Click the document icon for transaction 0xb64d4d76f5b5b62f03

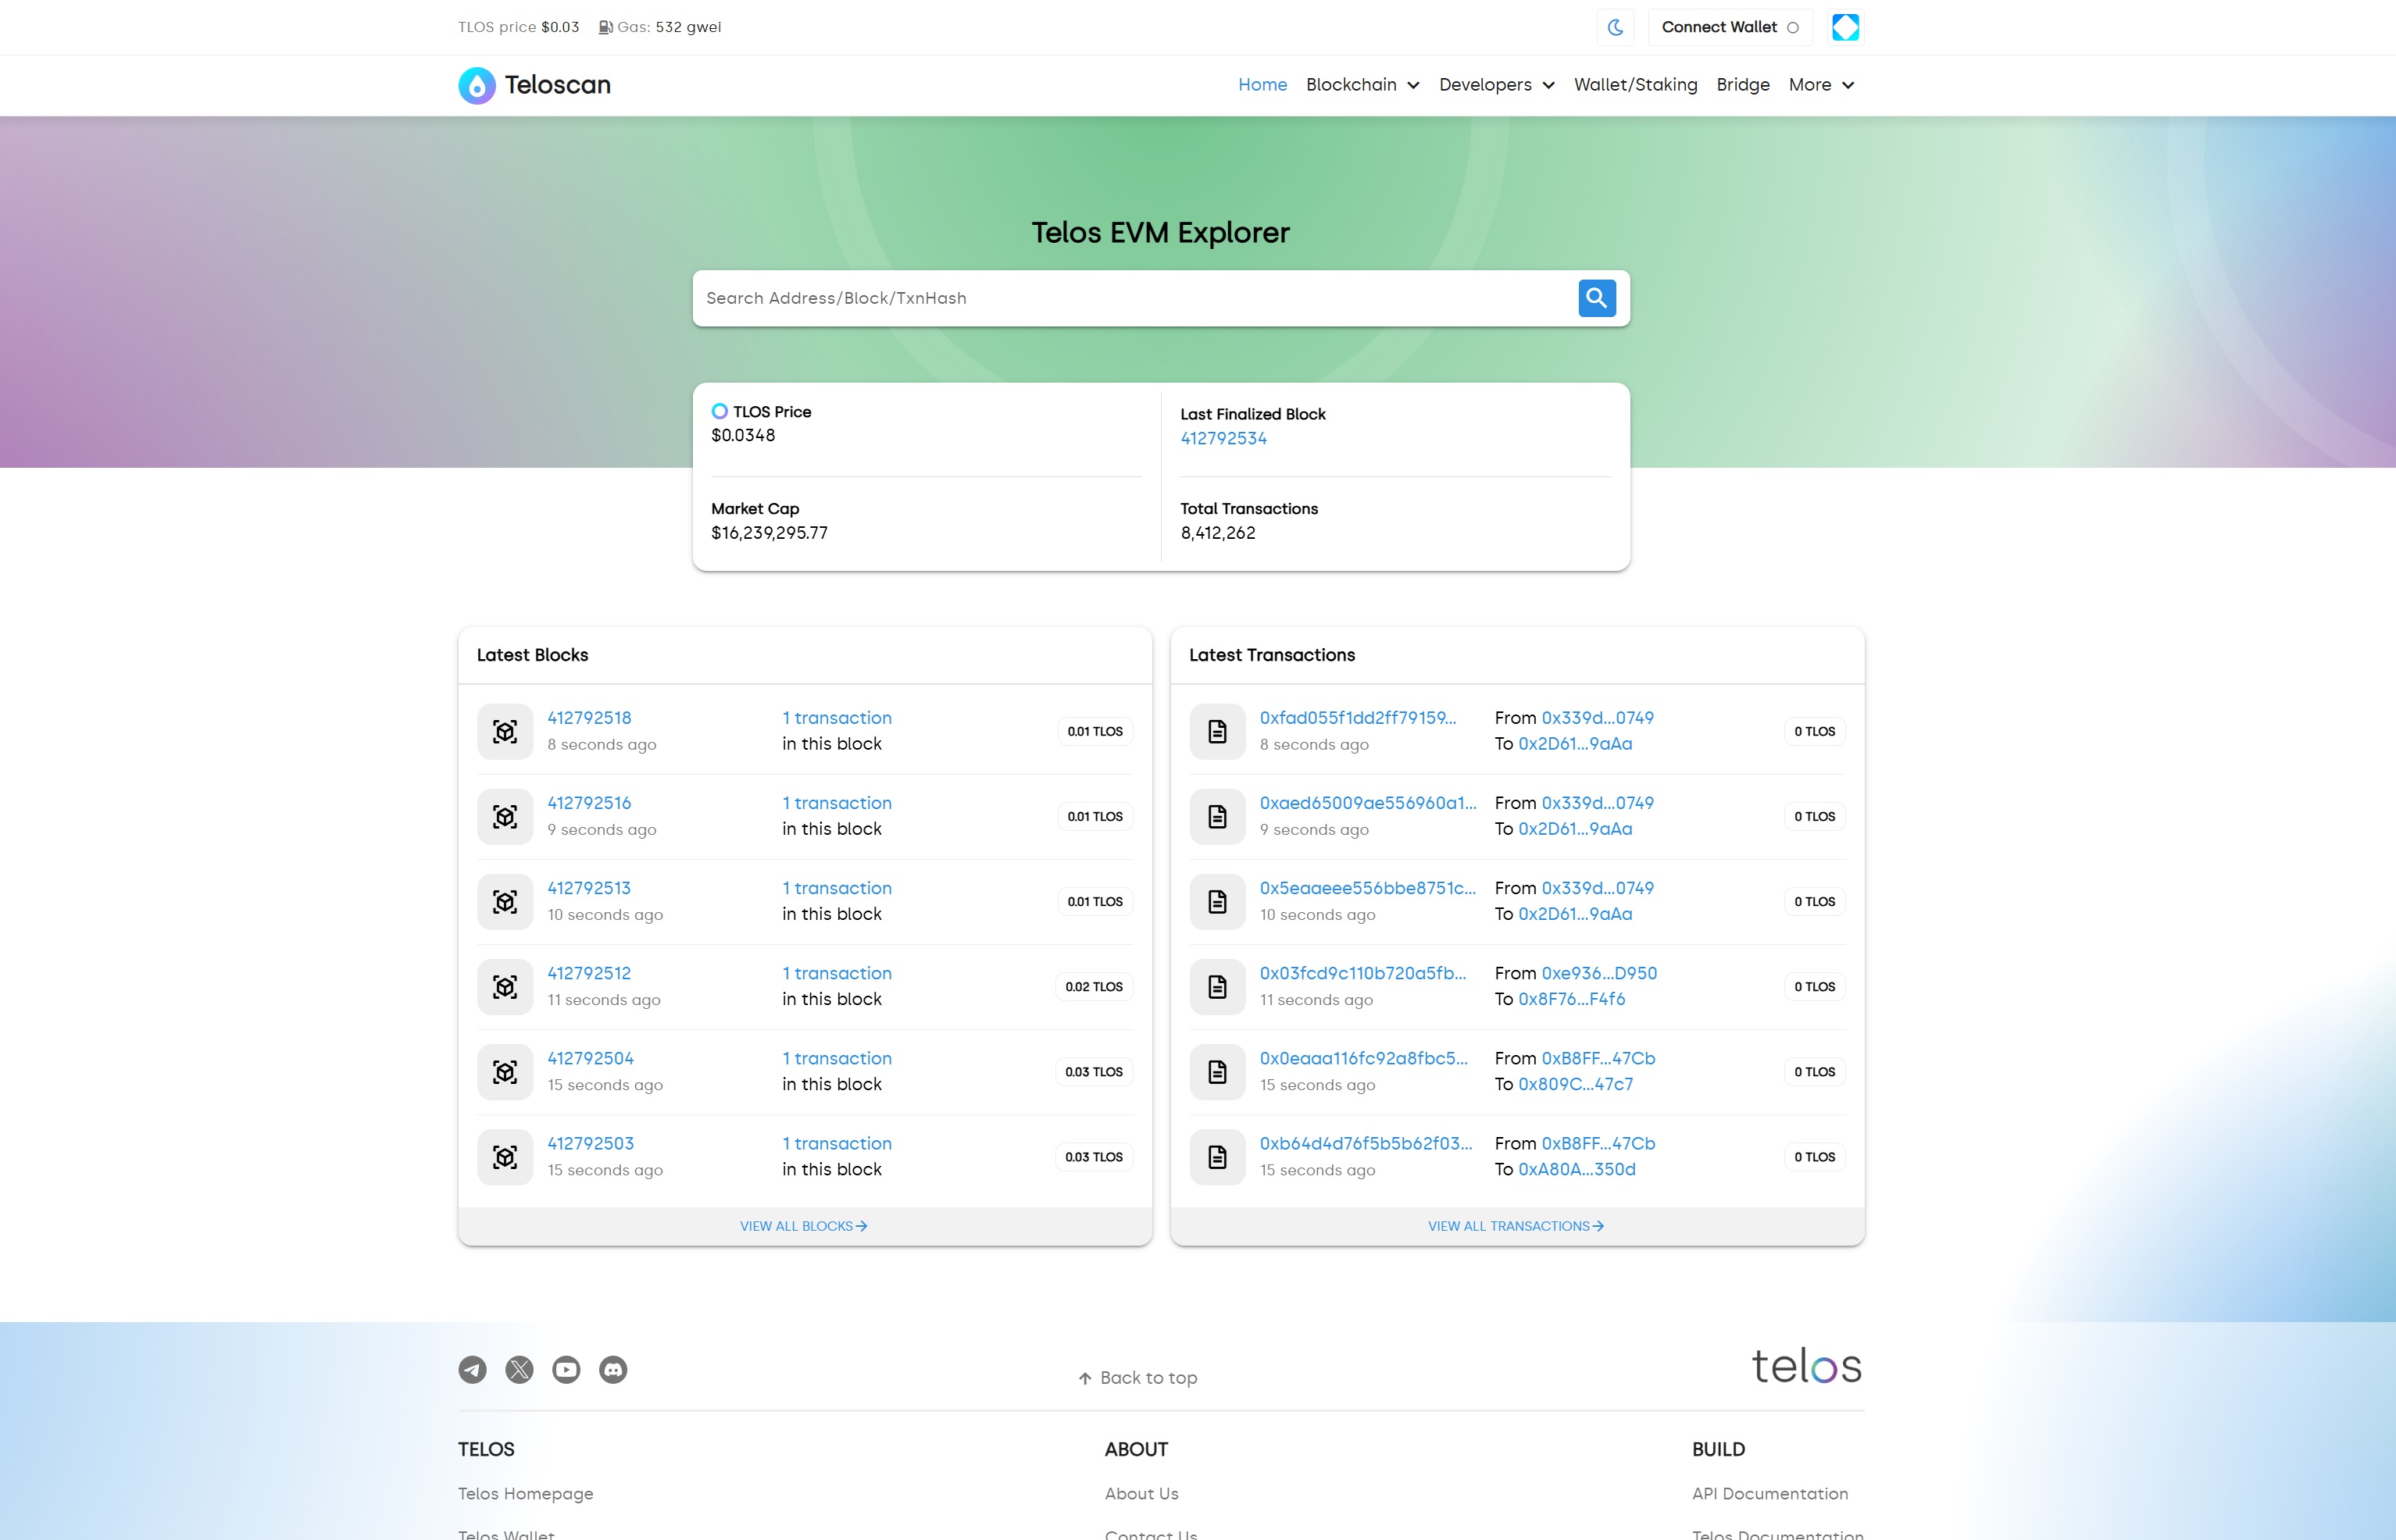pyautogui.click(x=1217, y=1157)
